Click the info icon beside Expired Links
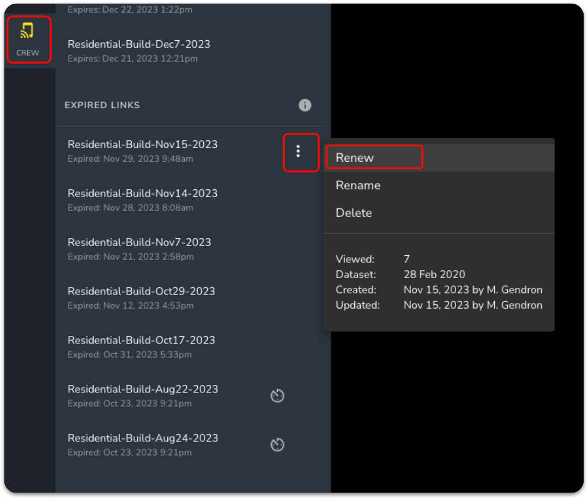The height and width of the screenshot is (498, 588). point(305,105)
